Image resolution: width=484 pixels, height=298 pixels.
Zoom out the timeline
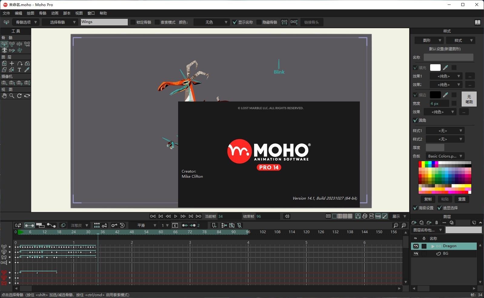396,225
